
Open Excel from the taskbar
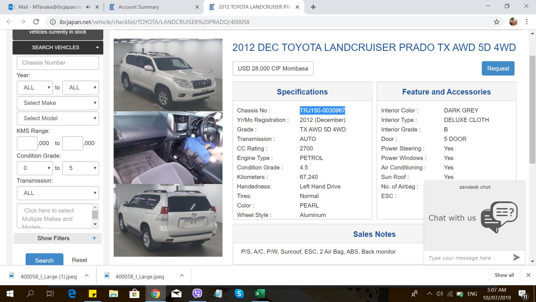(260, 294)
